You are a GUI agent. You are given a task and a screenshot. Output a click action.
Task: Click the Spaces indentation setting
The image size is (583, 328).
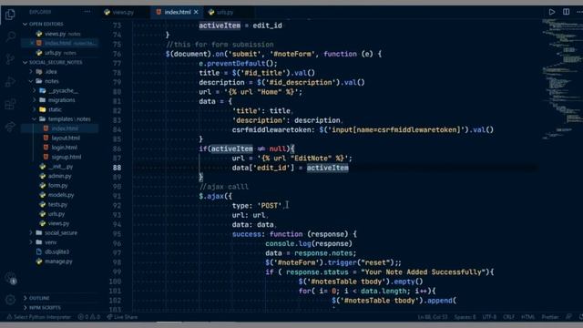[465, 317]
